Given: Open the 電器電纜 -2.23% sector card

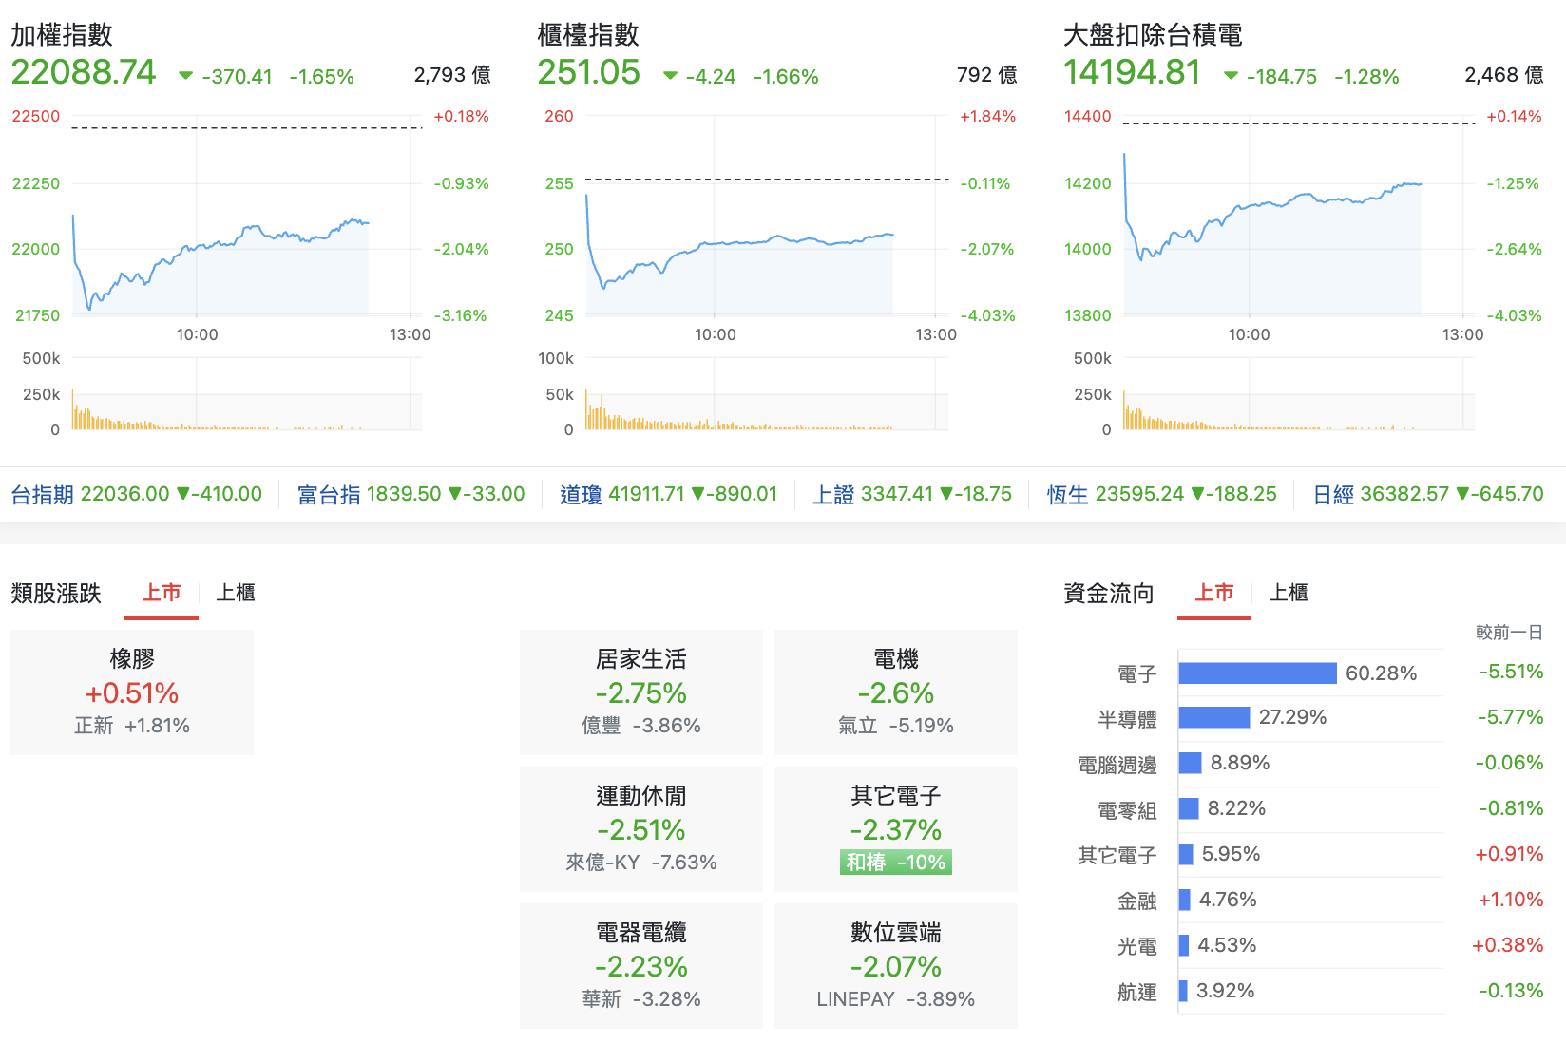Looking at the screenshot, I should (641, 966).
